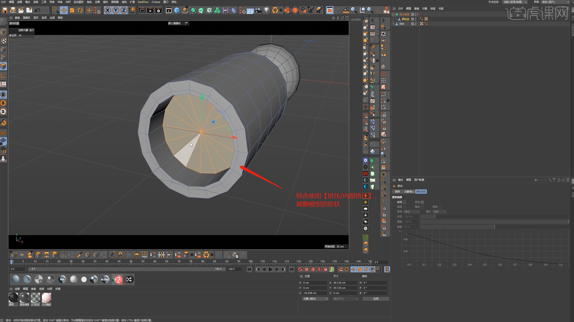Jump to the timeline end
This screenshot has width=574, height=322.
click(x=291, y=270)
